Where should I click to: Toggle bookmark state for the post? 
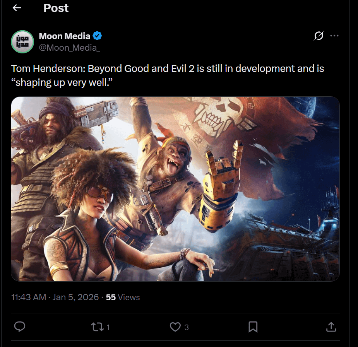(253, 327)
